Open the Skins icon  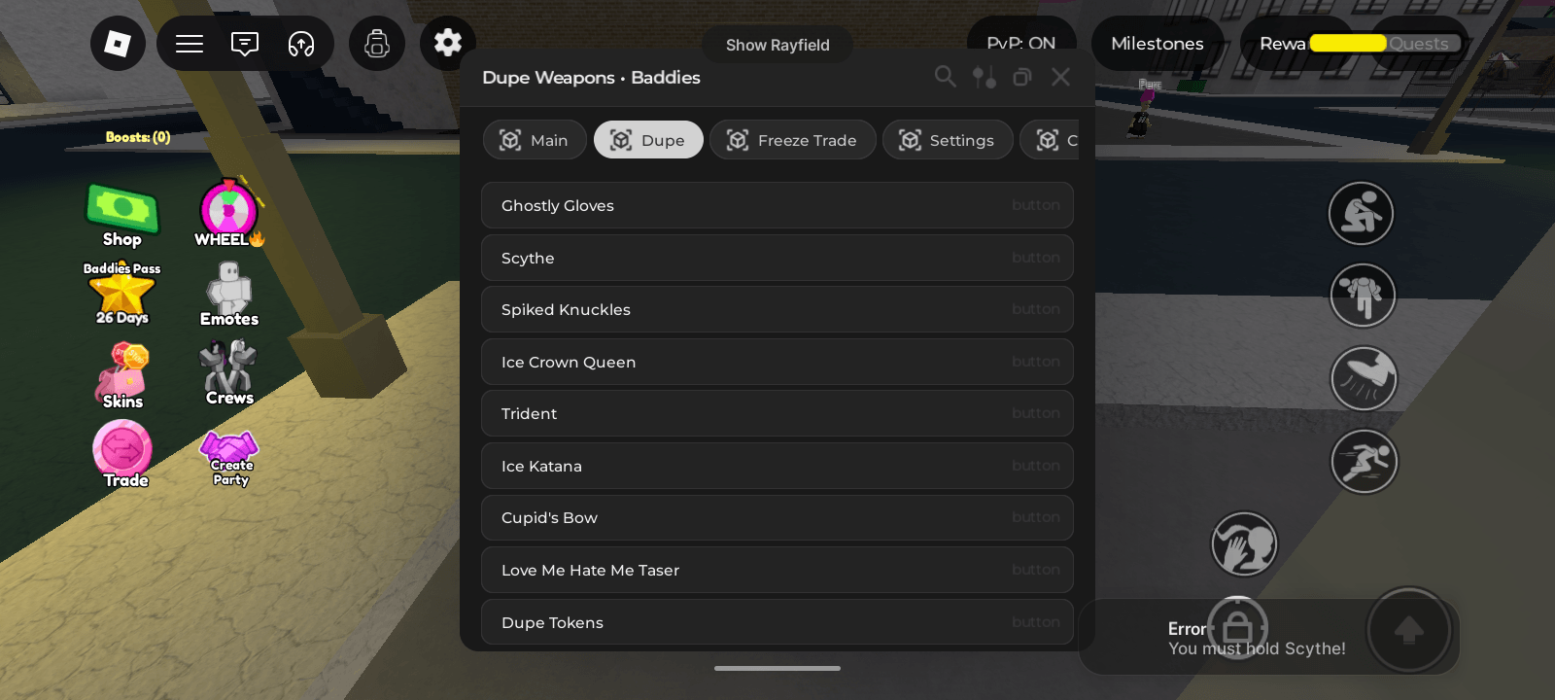point(122,376)
